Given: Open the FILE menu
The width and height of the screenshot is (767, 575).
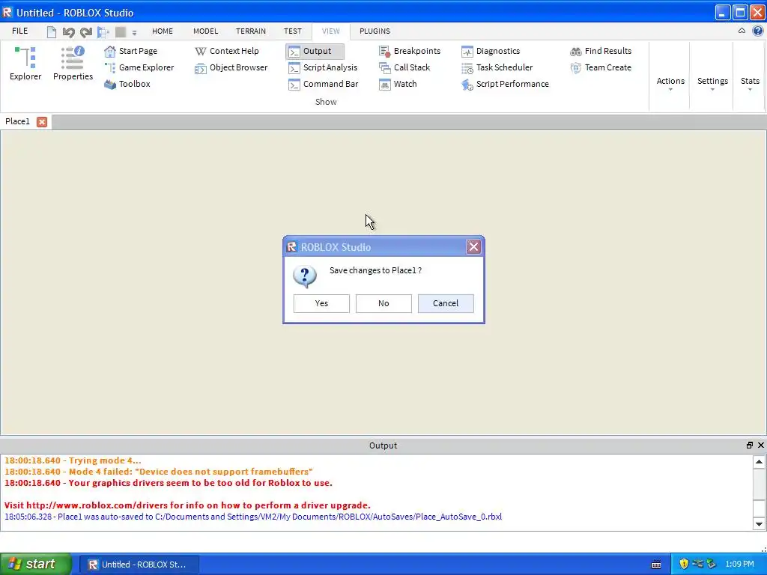Looking at the screenshot, I should click(x=19, y=31).
